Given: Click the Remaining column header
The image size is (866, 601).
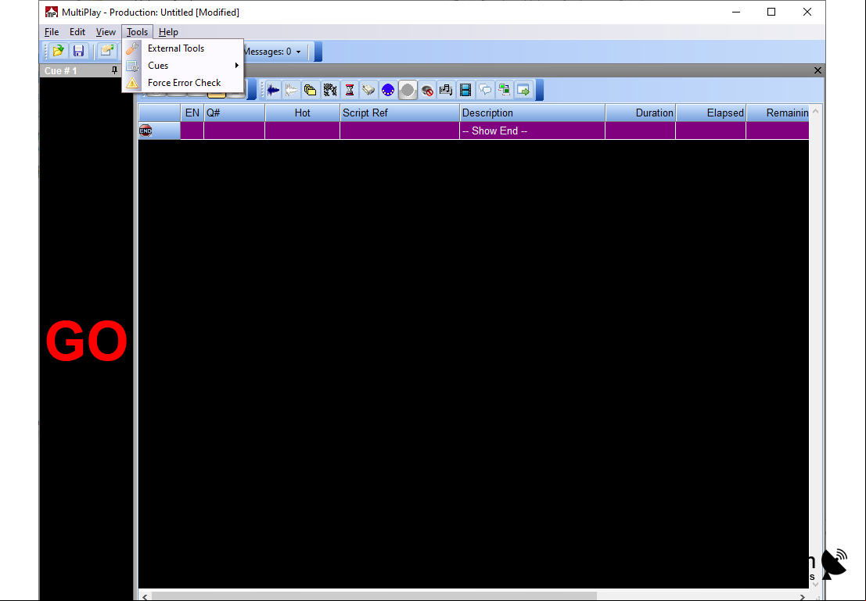Looking at the screenshot, I should click(778, 113).
